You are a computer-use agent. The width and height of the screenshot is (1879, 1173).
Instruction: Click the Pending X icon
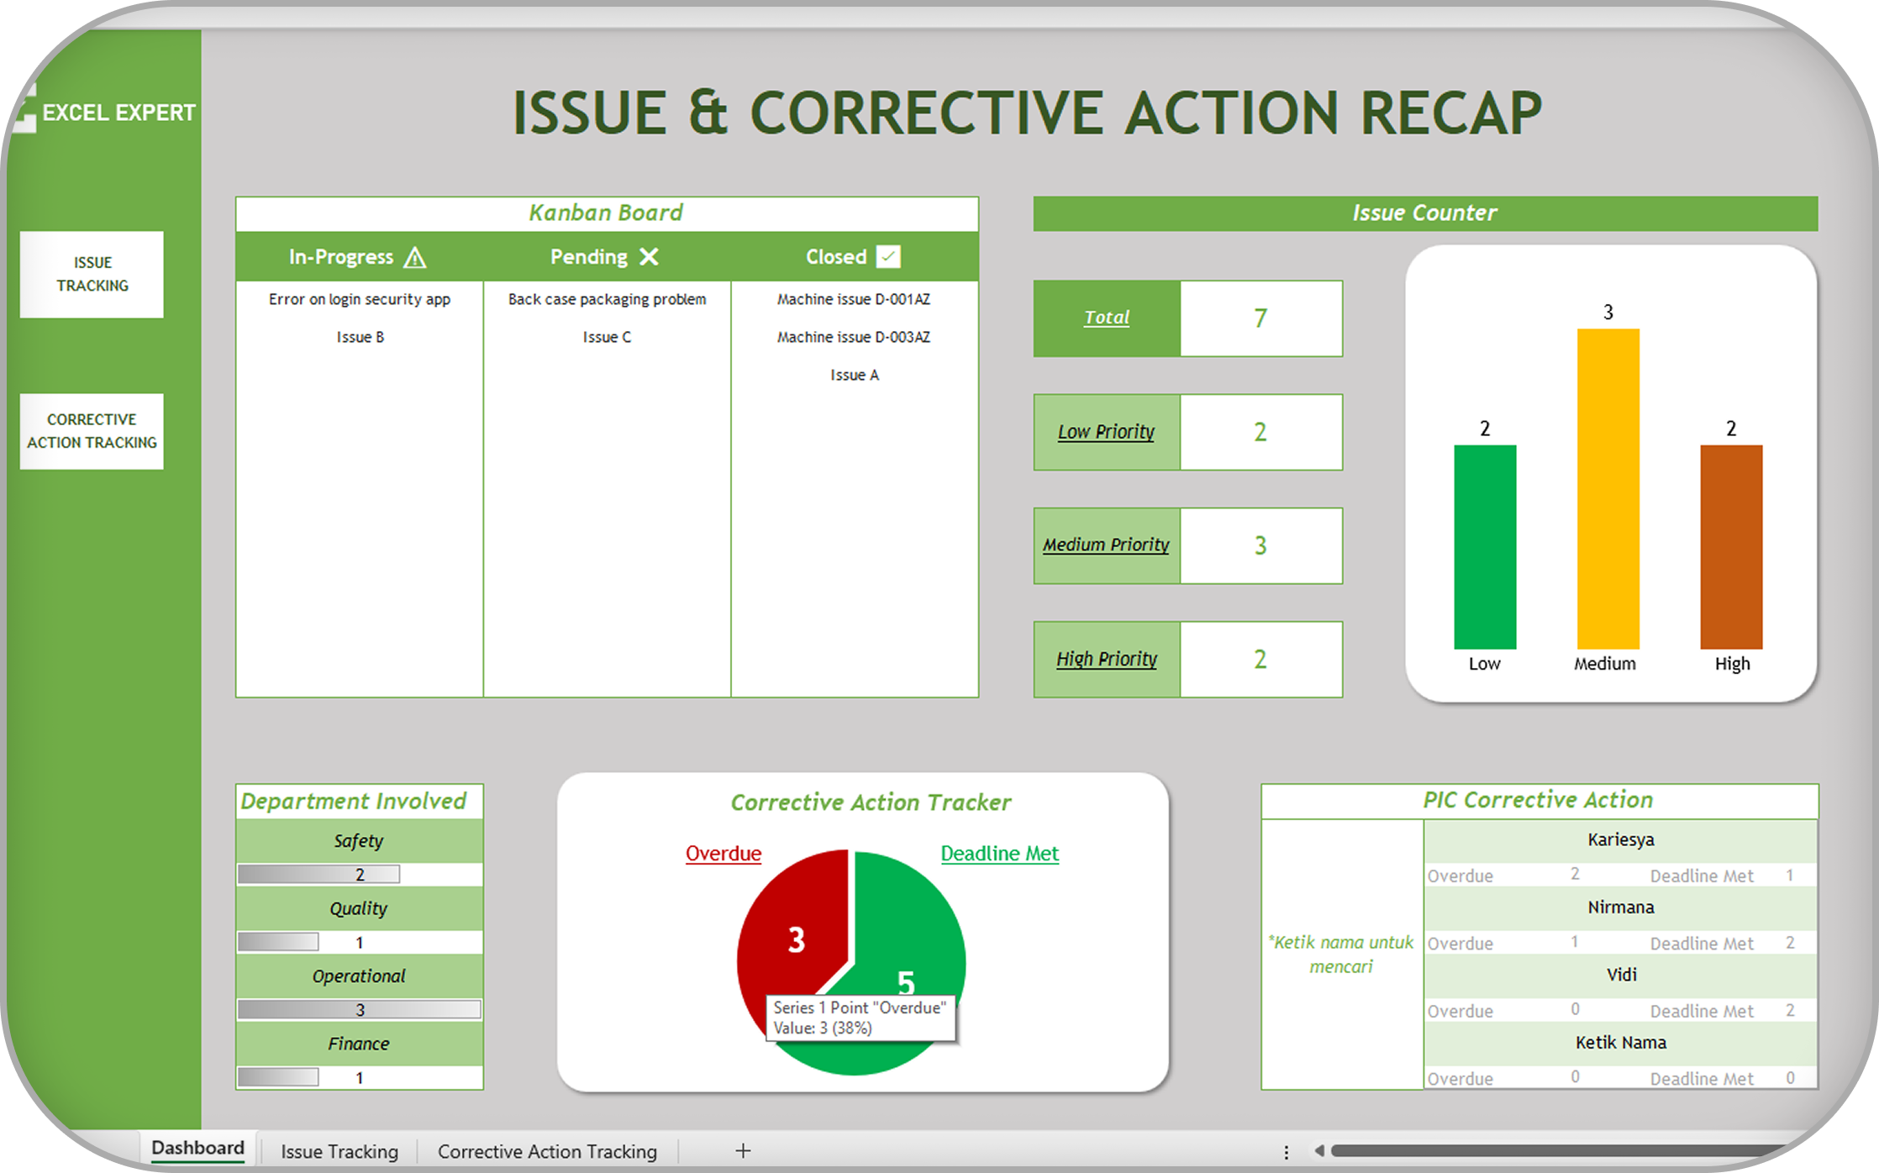pos(649,257)
